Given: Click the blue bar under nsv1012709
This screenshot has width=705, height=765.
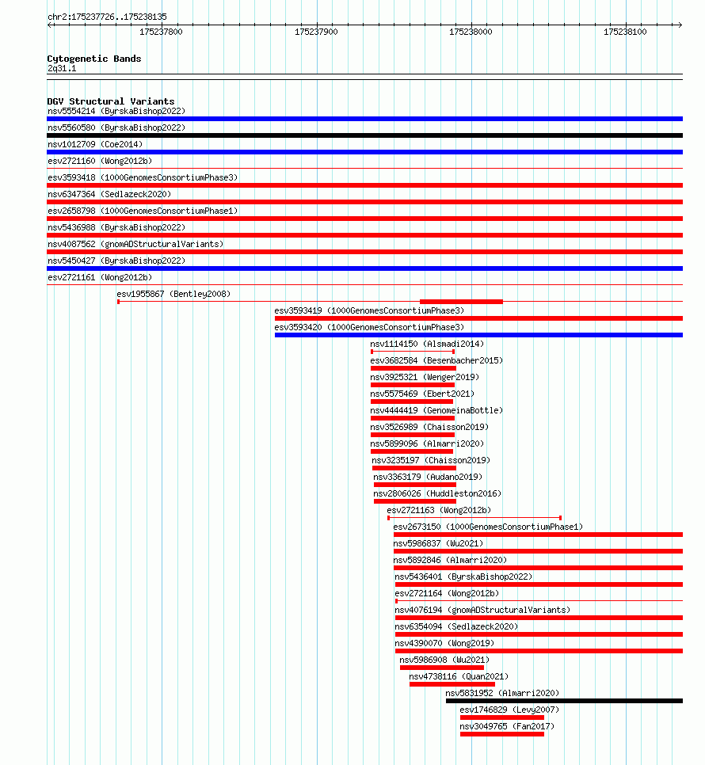Looking at the screenshot, I should point(365,152).
